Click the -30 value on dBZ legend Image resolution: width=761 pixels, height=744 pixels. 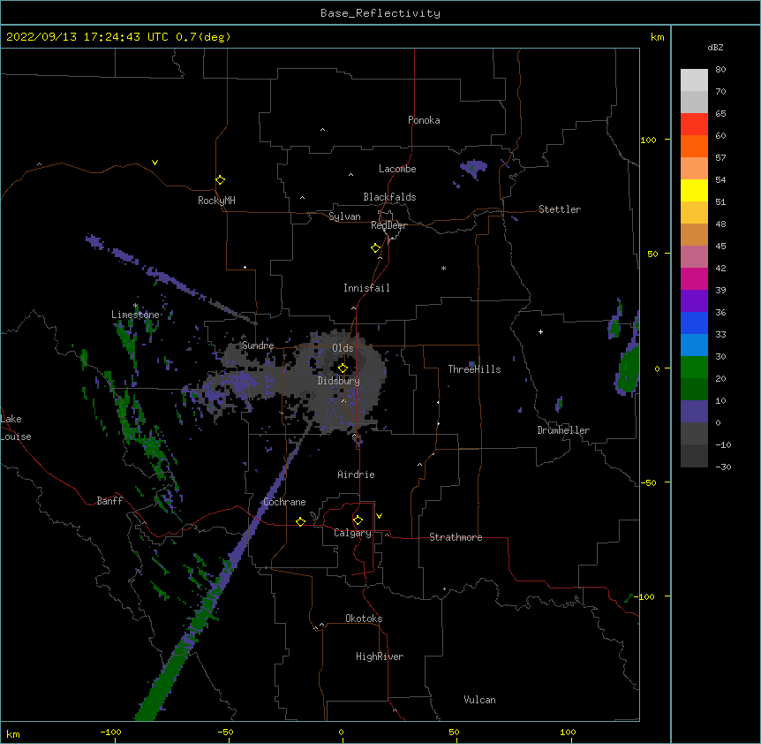point(723,467)
